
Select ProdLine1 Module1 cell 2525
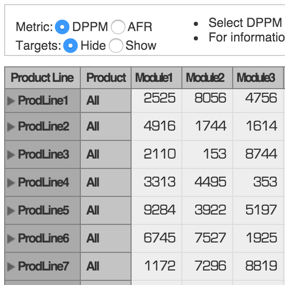tap(156, 101)
